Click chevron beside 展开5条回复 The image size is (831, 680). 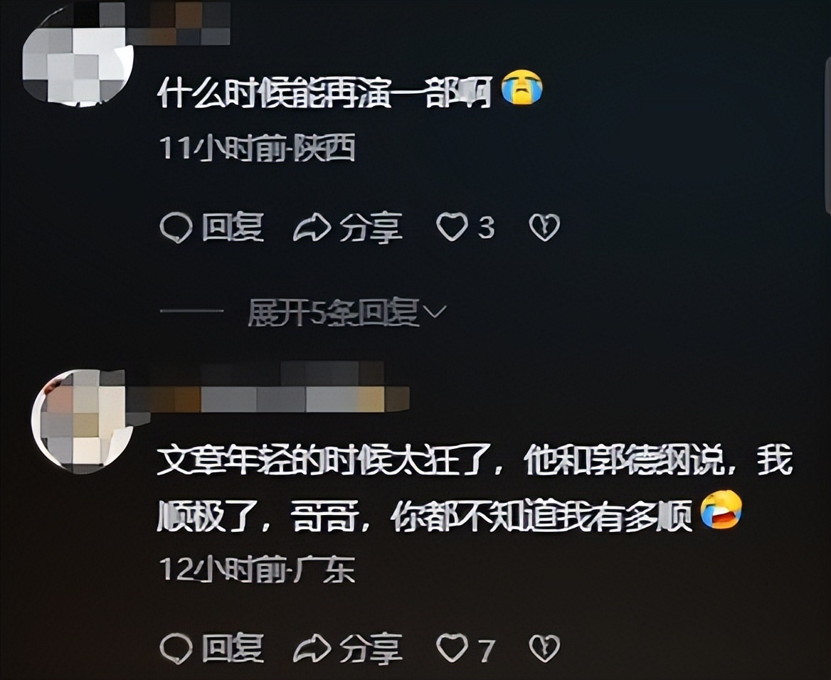coord(435,312)
